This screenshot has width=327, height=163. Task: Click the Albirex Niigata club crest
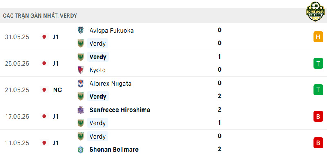(81, 84)
